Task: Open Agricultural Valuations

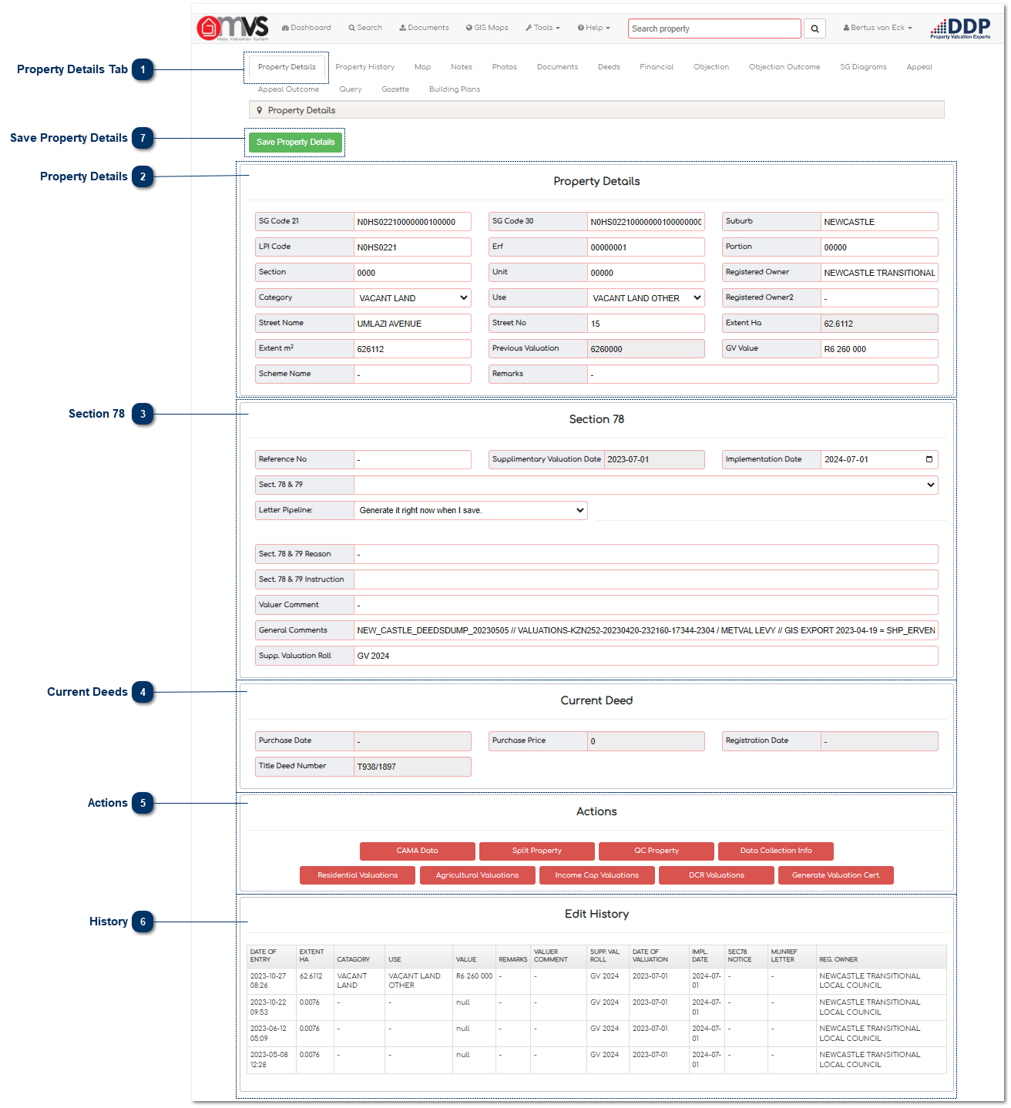Action: coord(477,875)
